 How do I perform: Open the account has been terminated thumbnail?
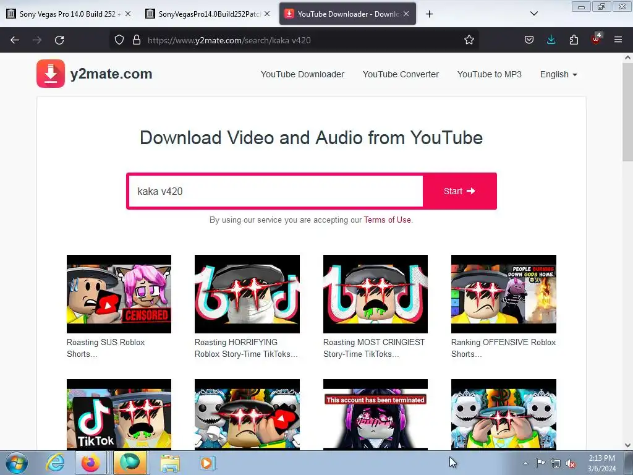[x=375, y=414]
